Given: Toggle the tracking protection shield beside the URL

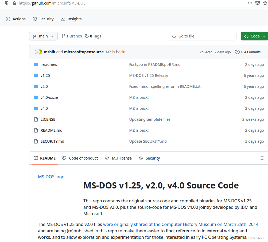Looking at the screenshot, I should 6,3.
